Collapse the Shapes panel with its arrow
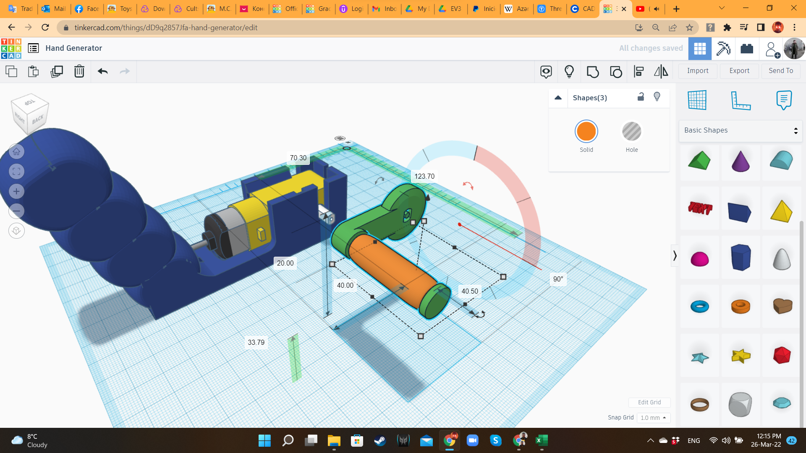This screenshot has height=453, width=806. [558, 97]
